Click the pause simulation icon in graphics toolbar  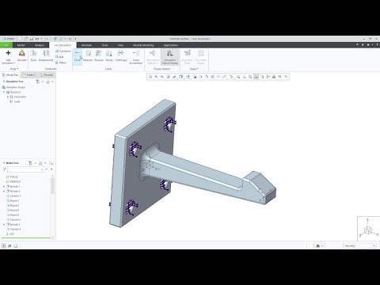click(x=279, y=77)
